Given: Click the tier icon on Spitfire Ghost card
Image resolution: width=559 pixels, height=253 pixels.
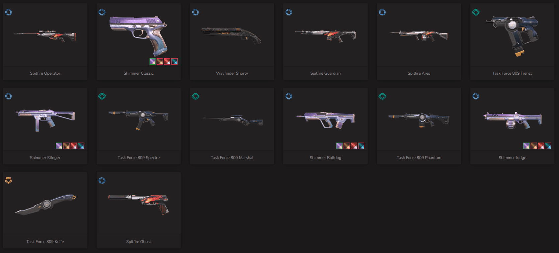Looking at the screenshot, I should pyautogui.click(x=102, y=181).
